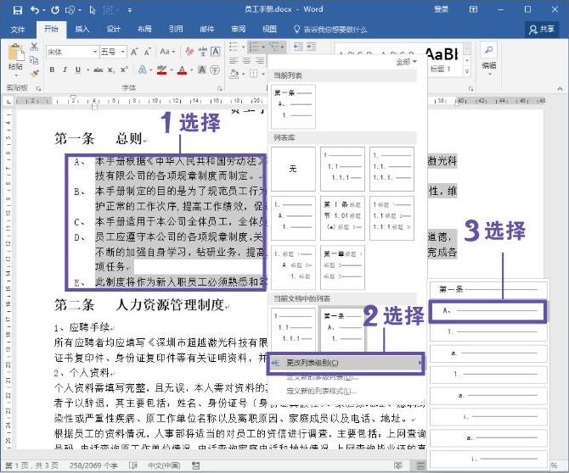Center the paragraph text

[247, 60]
